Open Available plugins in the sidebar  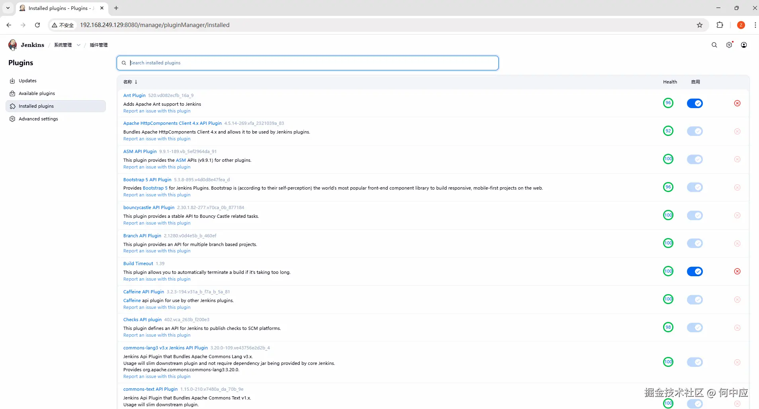pos(56,93)
